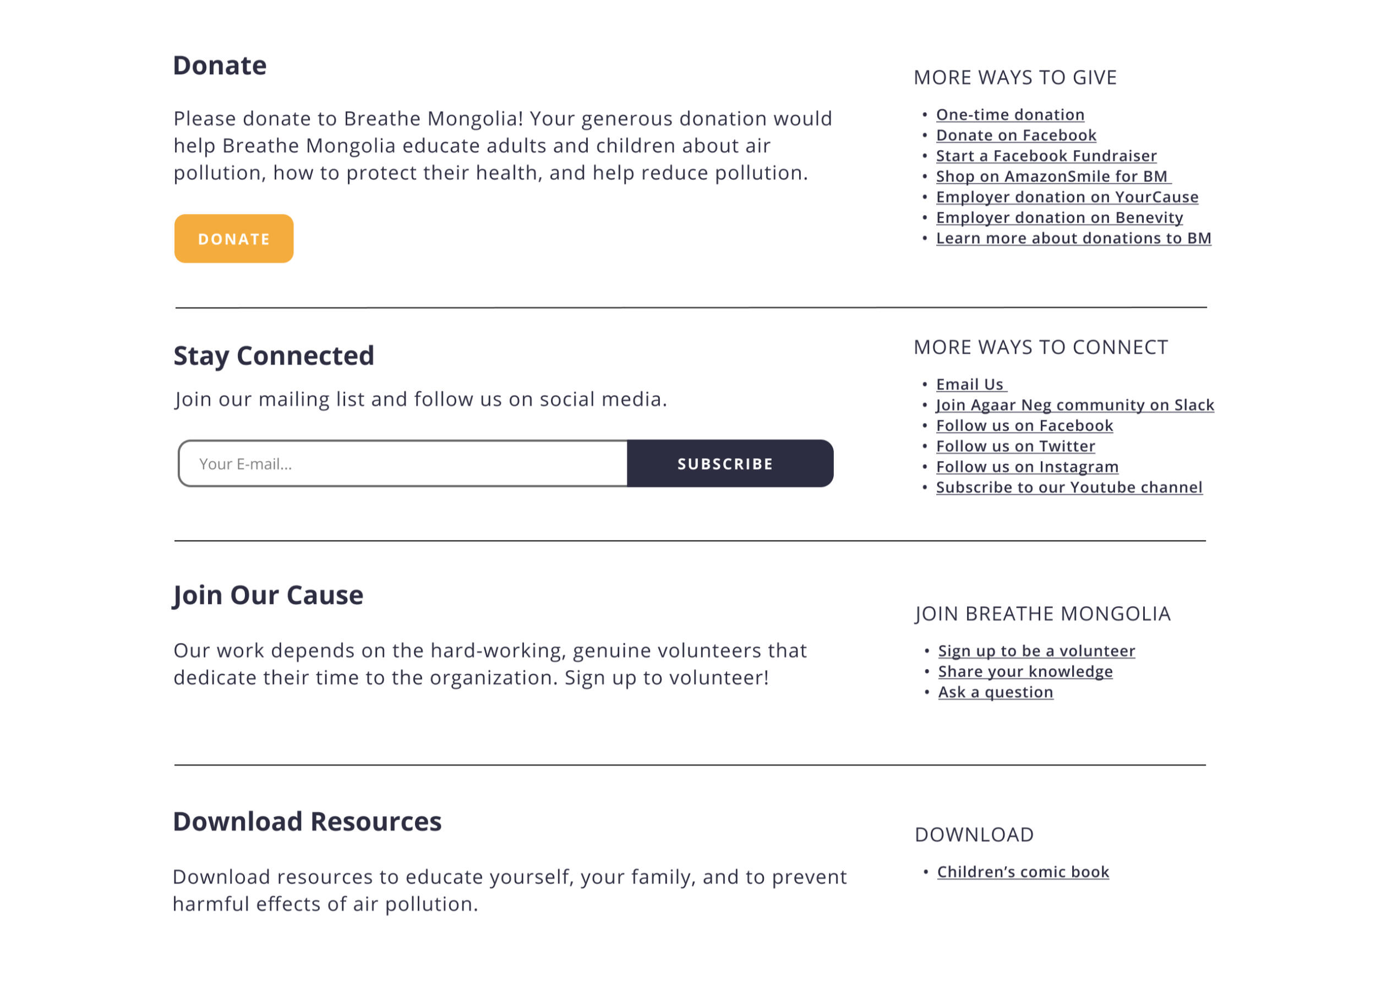Subscribe to our Youtube channel link
This screenshot has height=982, width=1387.
pyautogui.click(x=1069, y=487)
